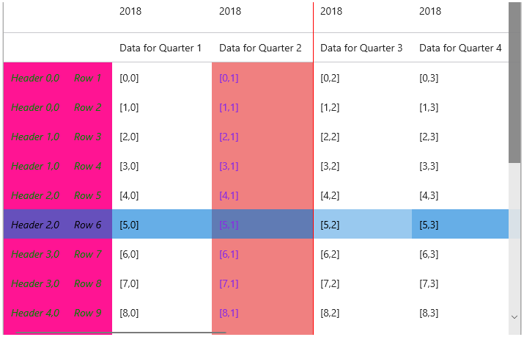The width and height of the screenshot is (524, 337).
Task: Click the Row 9 row header
Action: [88, 313]
